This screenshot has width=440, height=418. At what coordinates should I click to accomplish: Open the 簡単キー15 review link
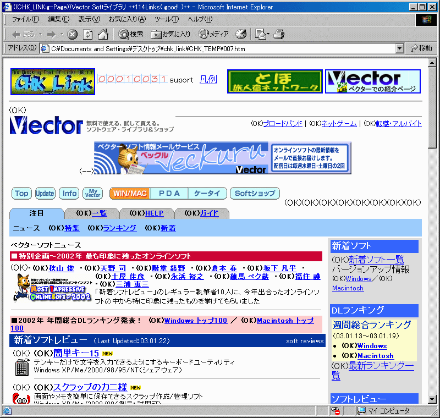pos(76,353)
